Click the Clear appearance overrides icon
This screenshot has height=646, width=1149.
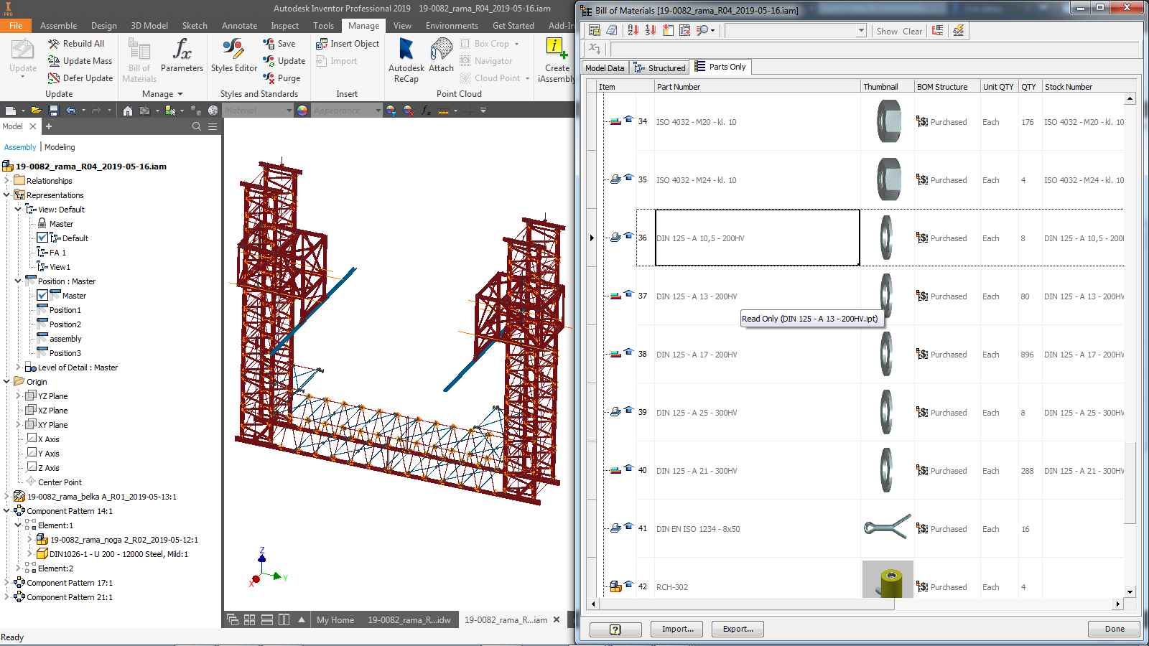pyautogui.click(x=408, y=111)
